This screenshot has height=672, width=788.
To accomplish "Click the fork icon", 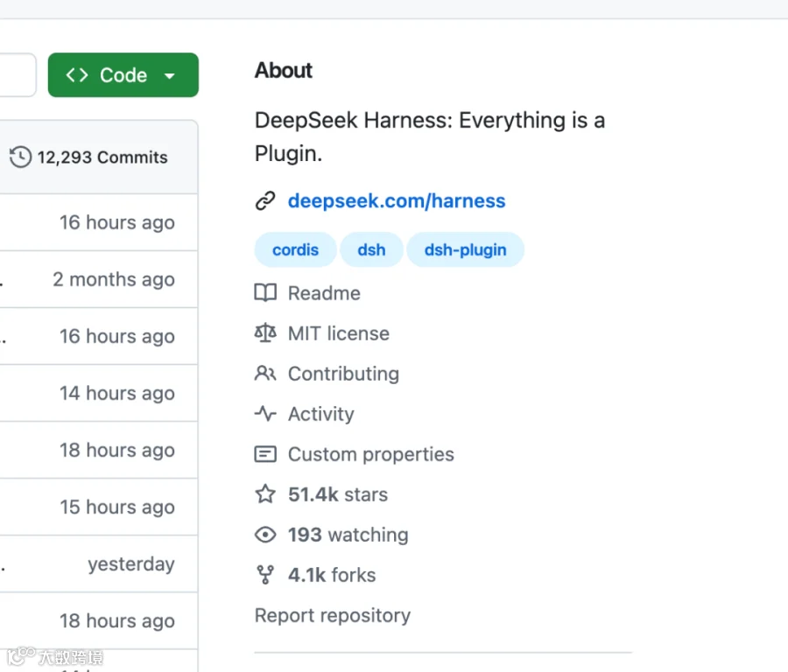I will 265,575.
